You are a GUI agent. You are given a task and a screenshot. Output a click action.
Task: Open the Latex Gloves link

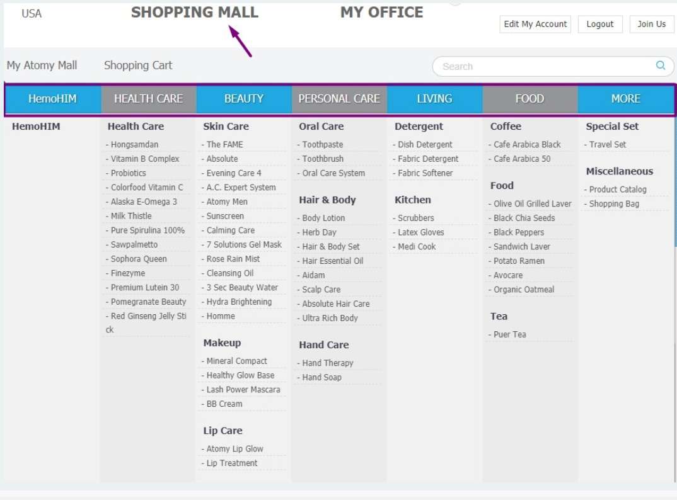tap(420, 232)
